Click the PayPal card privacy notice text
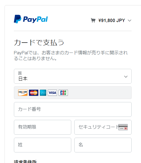Viewport: 141px width, 163px height. coord(71,56)
